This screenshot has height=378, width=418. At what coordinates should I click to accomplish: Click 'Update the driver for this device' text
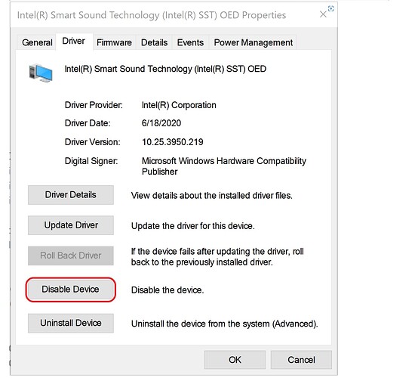pos(192,226)
